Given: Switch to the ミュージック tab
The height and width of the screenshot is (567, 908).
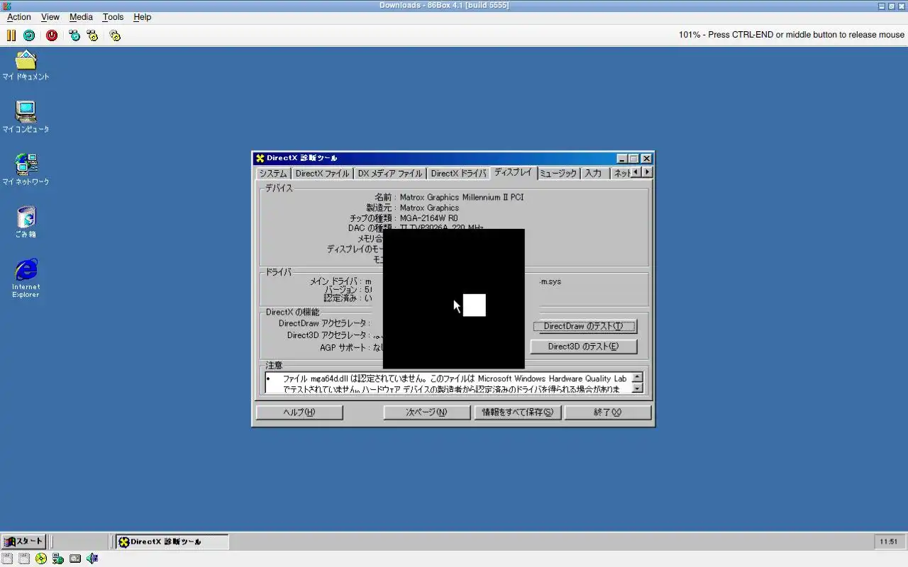Looking at the screenshot, I should [558, 174].
